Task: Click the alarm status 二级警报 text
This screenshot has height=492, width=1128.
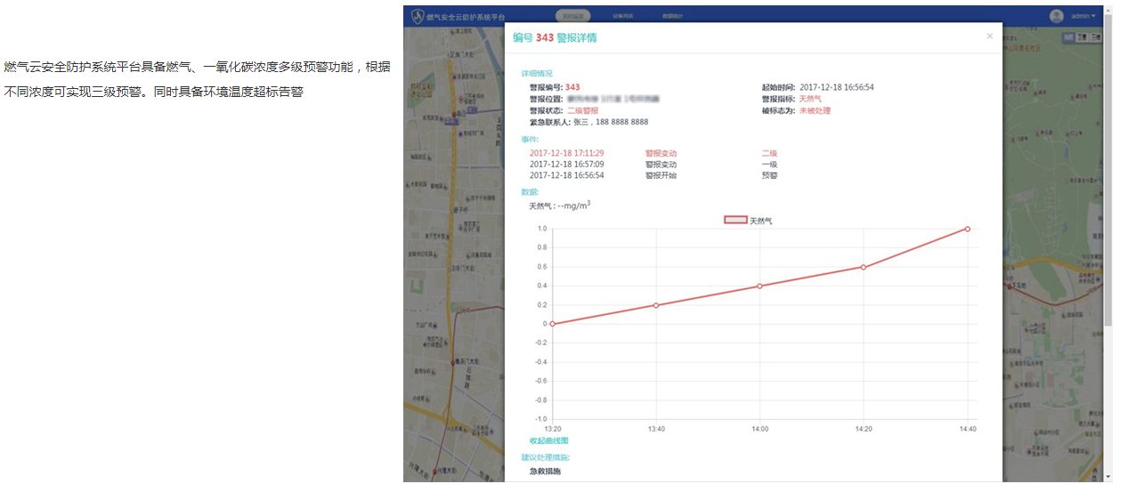Action: [x=582, y=110]
